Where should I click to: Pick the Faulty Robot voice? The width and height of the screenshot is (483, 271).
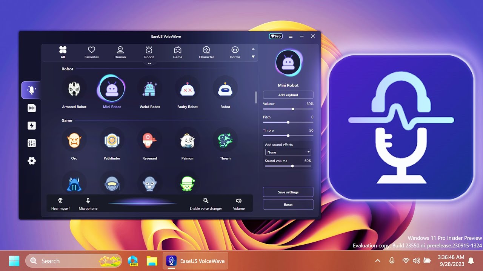click(x=188, y=89)
